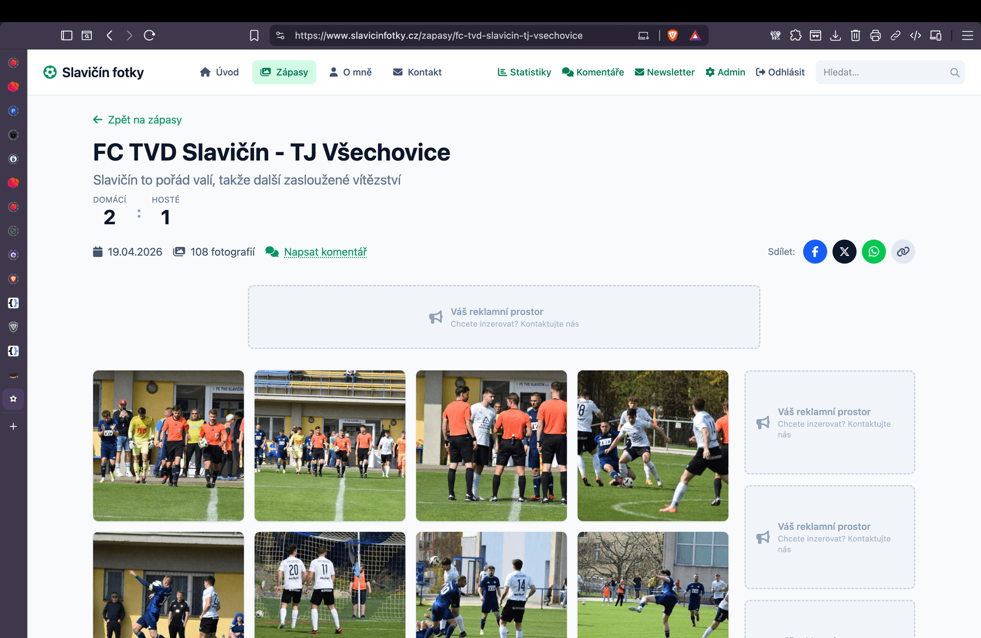Viewport: 981px width, 638px height.
Task: Open photo of players fighting for ball
Action: pos(653,446)
